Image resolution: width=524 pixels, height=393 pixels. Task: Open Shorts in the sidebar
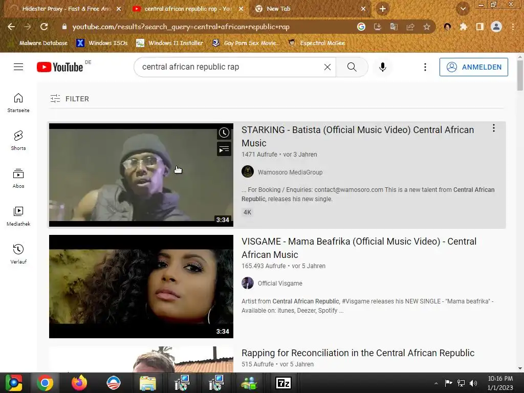pyautogui.click(x=18, y=140)
